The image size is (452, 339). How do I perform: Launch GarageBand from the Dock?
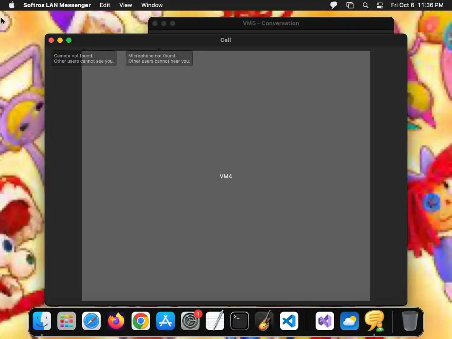point(264,320)
